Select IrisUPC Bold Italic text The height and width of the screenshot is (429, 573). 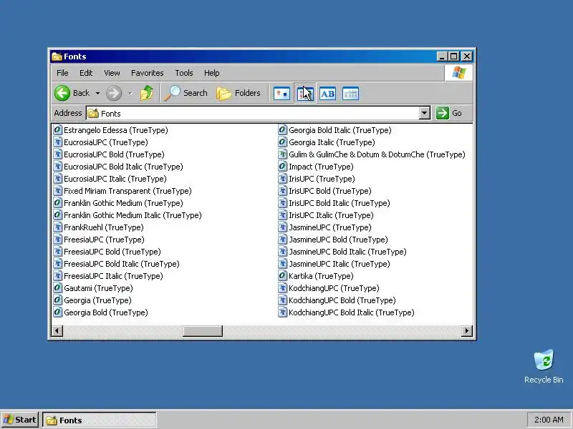[x=339, y=203]
